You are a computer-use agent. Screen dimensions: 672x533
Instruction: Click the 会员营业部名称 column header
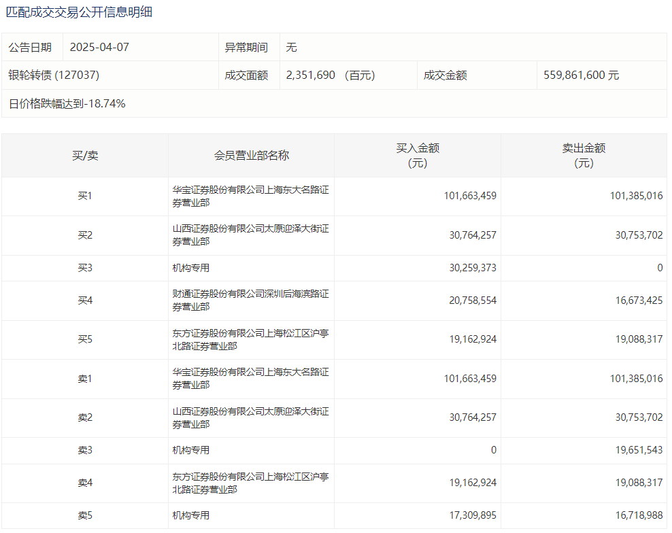pyautogui.click(x=251, y=156)
